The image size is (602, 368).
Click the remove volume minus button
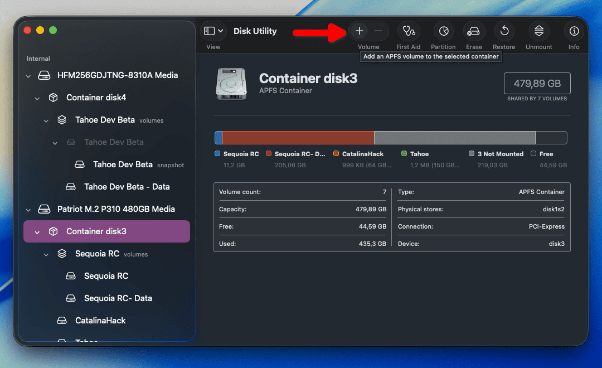coord(378,31)
